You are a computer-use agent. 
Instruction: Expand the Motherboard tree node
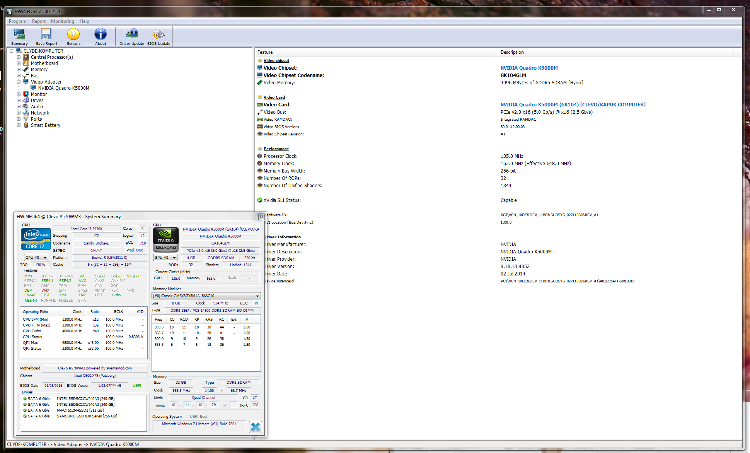19,63
